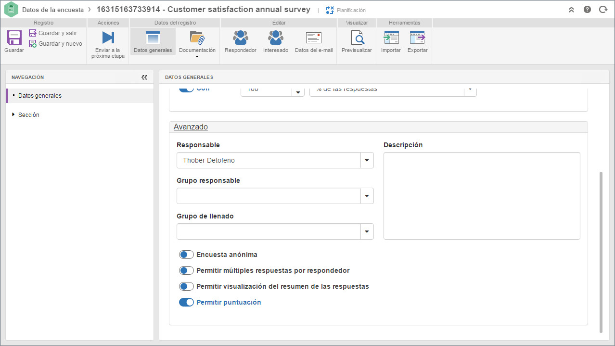The image size is (615, 346).
Task: Click inside the Descripción text area
Action: coord(482,196)
